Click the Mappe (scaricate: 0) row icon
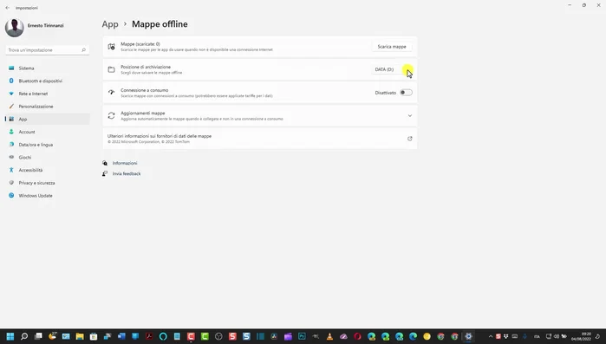 (111, 46)
